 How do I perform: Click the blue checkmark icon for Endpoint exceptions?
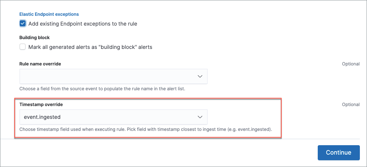click(x=23, y=24)
